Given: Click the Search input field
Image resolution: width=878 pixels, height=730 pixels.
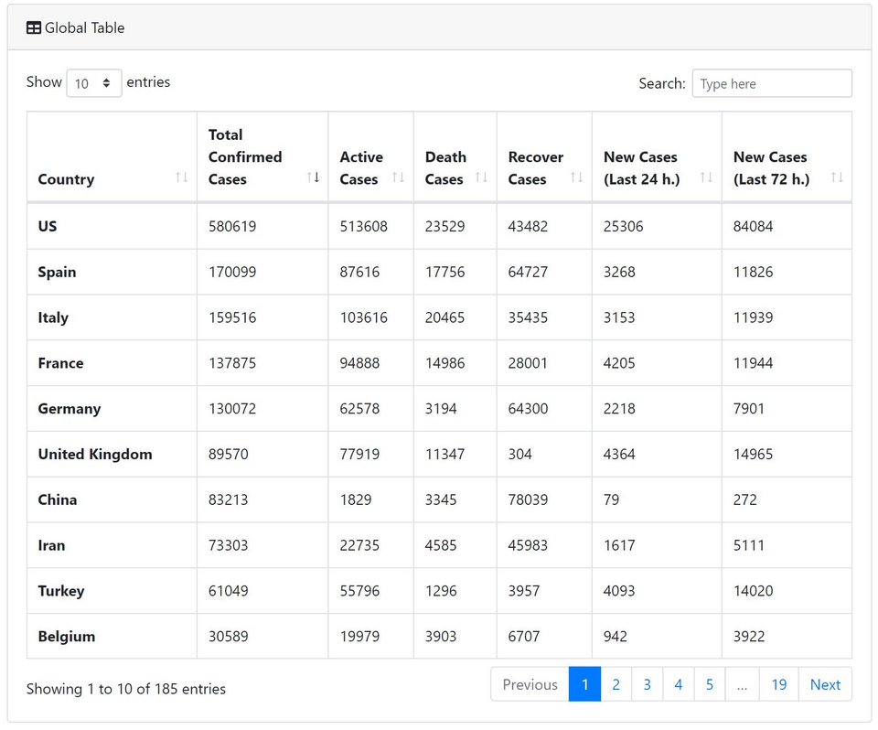Looking at the screenshot, I should coord(771,83).
